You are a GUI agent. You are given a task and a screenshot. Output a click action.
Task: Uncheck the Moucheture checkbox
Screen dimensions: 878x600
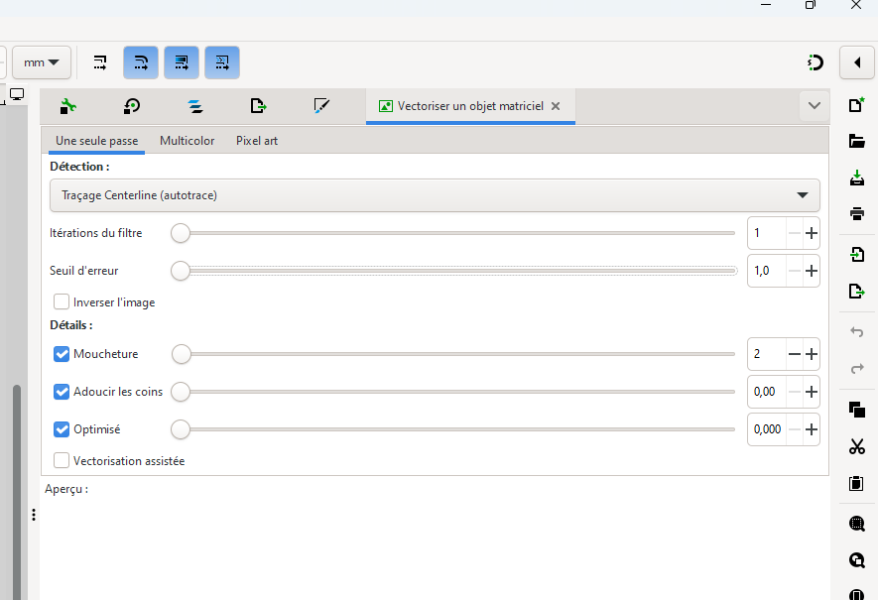(62, 354)
